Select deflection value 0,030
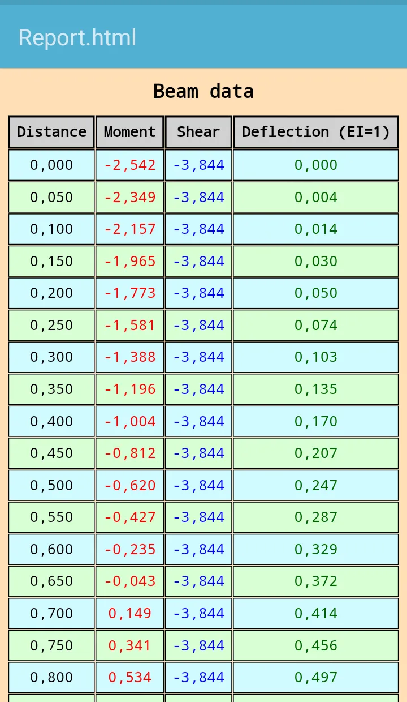The image size is (407, 702). (x=316, y=261)
